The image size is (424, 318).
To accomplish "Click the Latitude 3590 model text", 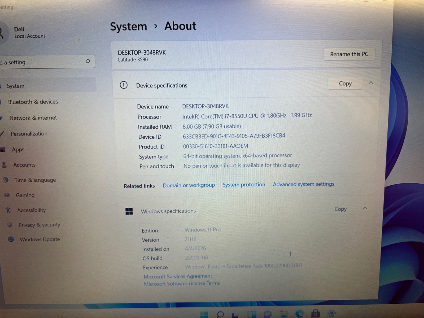I will [133, 60].
